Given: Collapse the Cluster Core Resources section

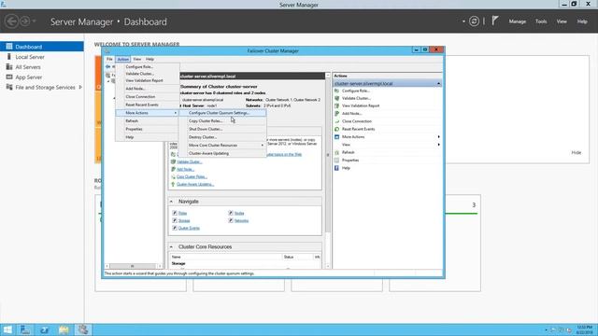Looking at the screenshot, I should [171, 246].
